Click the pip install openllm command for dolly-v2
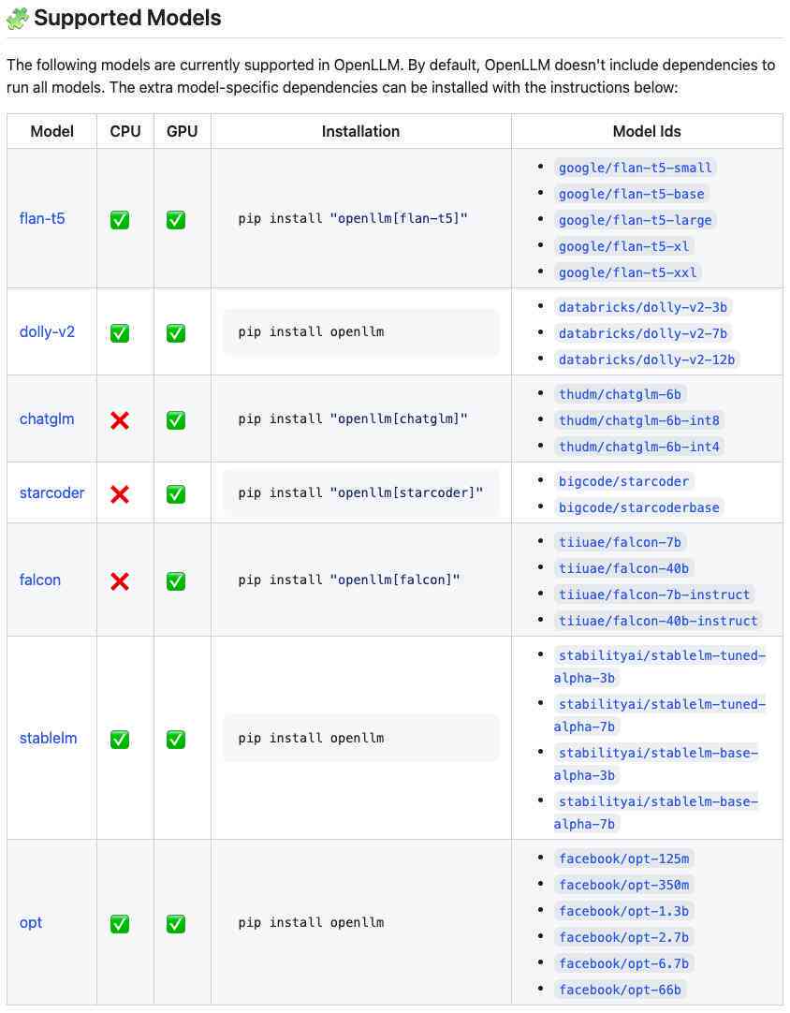This screenshot has height=1013, width=790. (311, 331)
